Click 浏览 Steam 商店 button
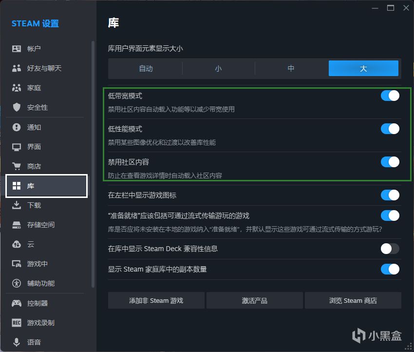This screenshot has width=414, height=352. [353, 300]
